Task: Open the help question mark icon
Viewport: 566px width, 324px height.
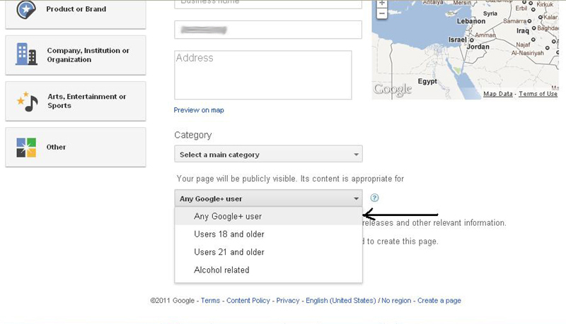Action: click(x=375, y=198)
